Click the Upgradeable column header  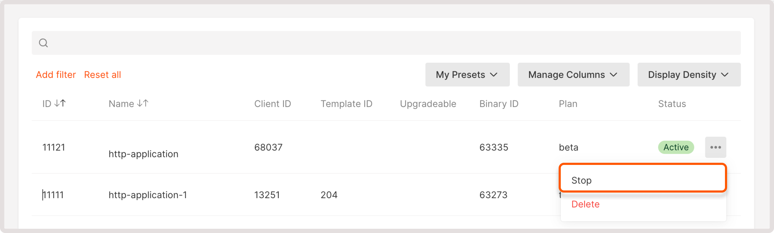(x=428, y=104)
